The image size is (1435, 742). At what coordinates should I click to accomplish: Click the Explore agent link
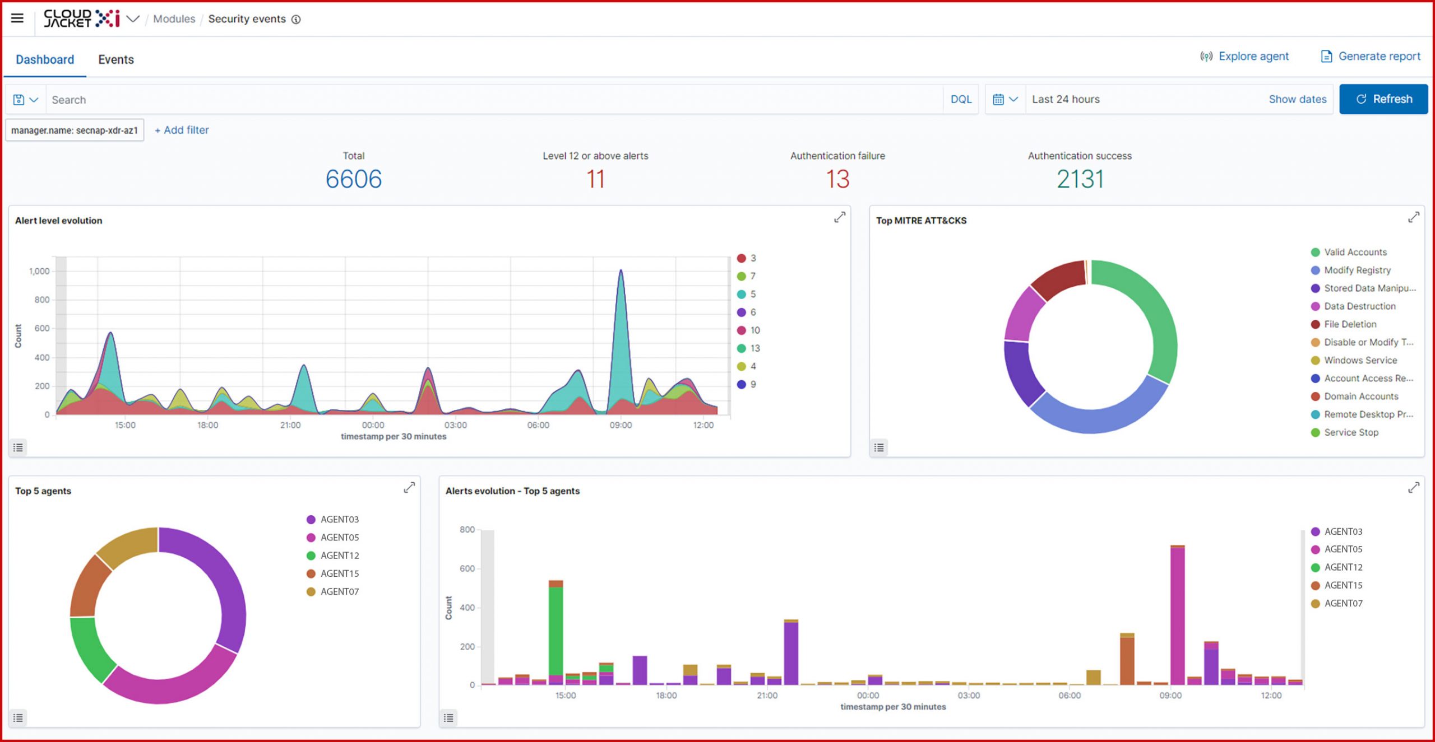(1244, 56)
